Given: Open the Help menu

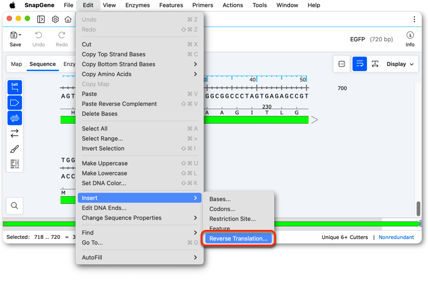Looking at the screenshot, I should coord(314,5).
